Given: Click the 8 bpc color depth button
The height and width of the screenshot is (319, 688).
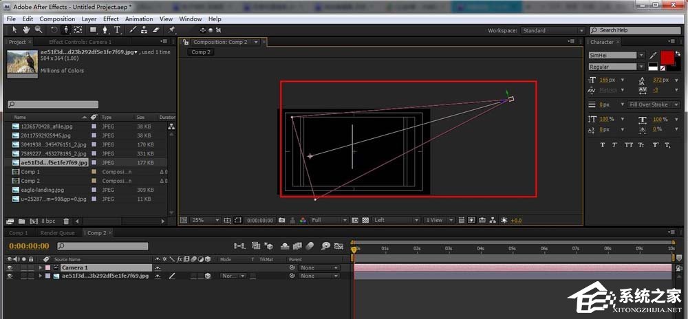Looking at the screenshot, I should [47, 221].
